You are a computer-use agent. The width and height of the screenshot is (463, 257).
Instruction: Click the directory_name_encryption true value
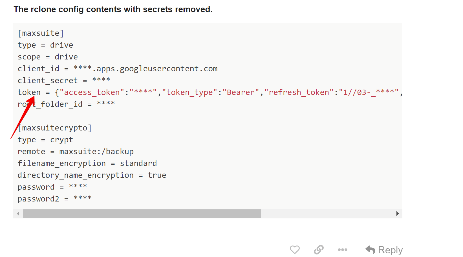click(157, 175)
